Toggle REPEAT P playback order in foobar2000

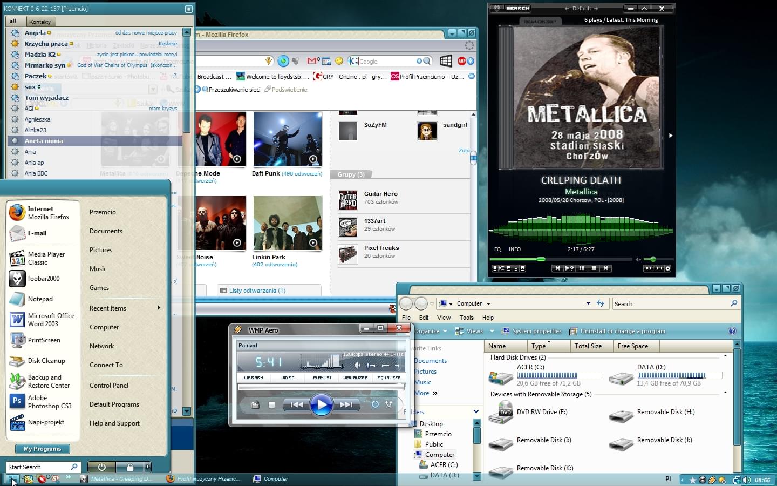[x=653, y=268]
